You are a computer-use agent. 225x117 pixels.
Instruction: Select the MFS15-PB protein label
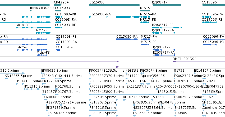149,42
